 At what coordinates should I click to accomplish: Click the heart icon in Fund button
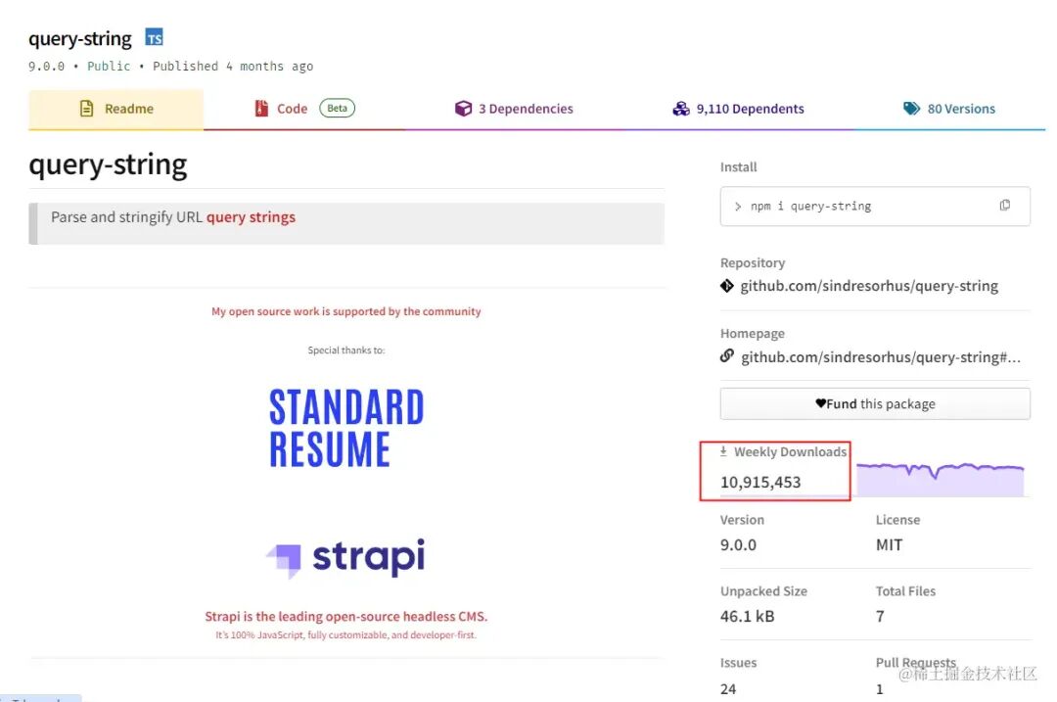click(x=820, y=403)
